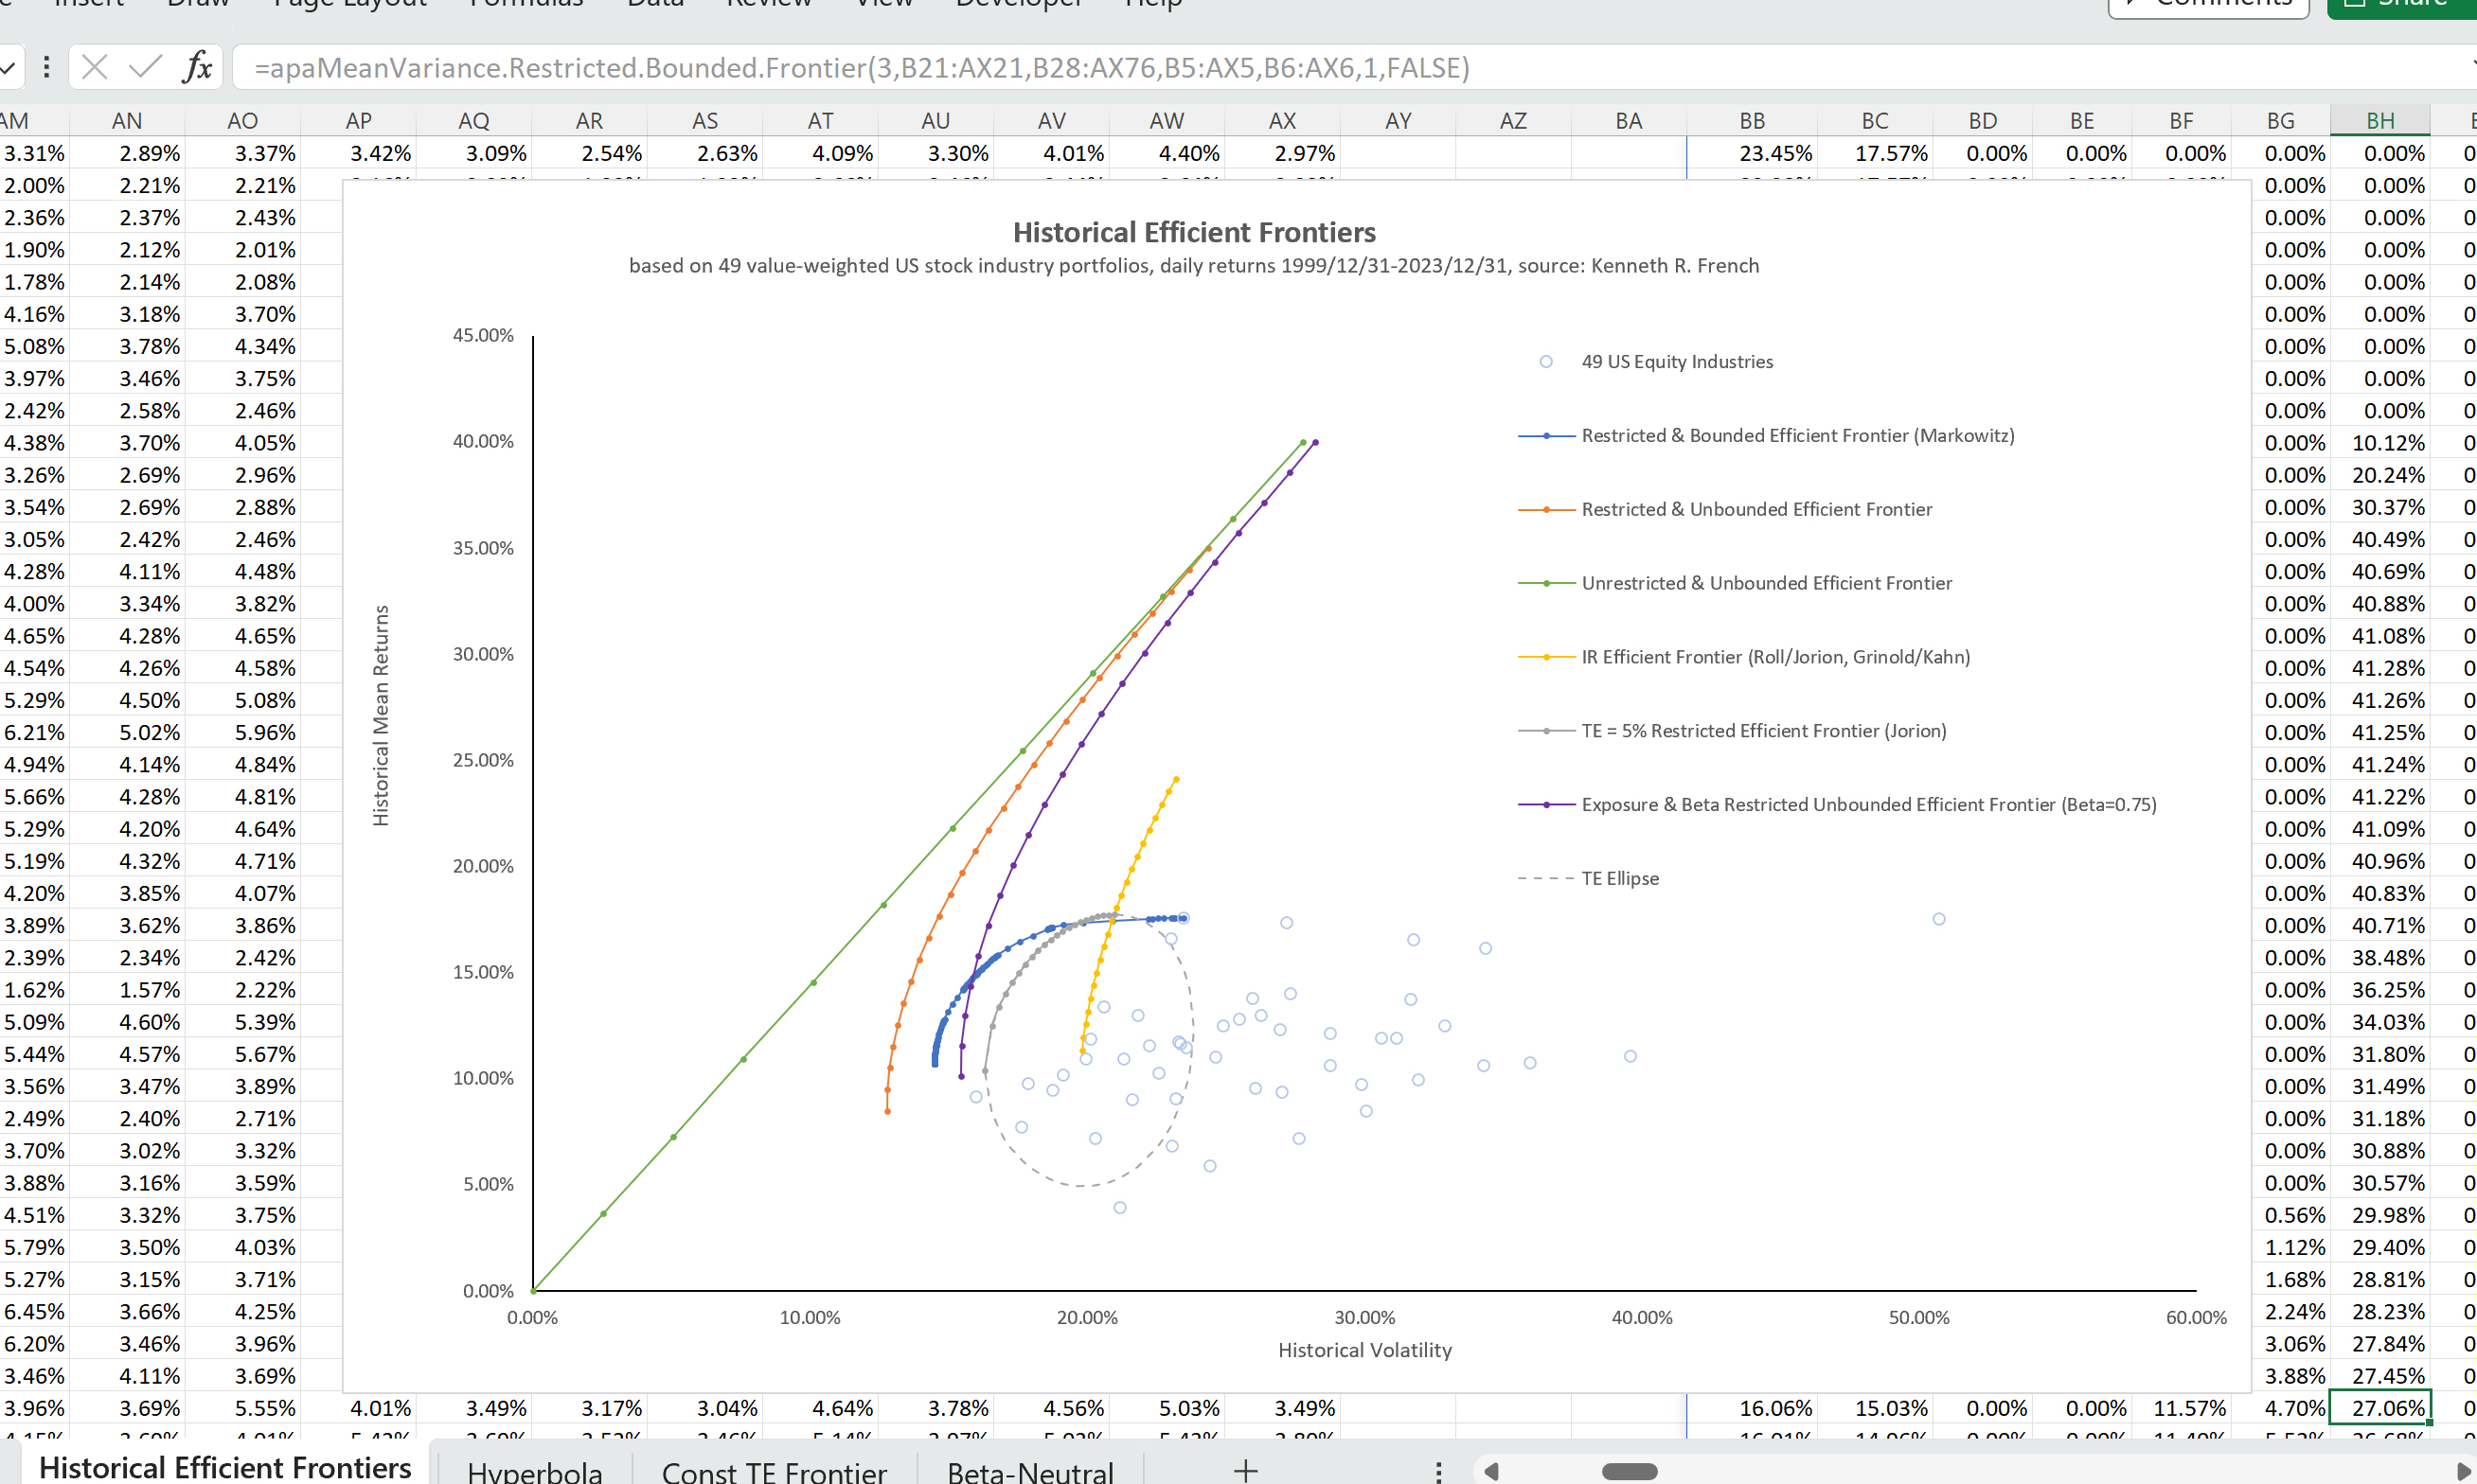Click the horizontal scrollbar thumb
Viewport: 2477px width, 1484px height.
(x=1629, y=1471)
